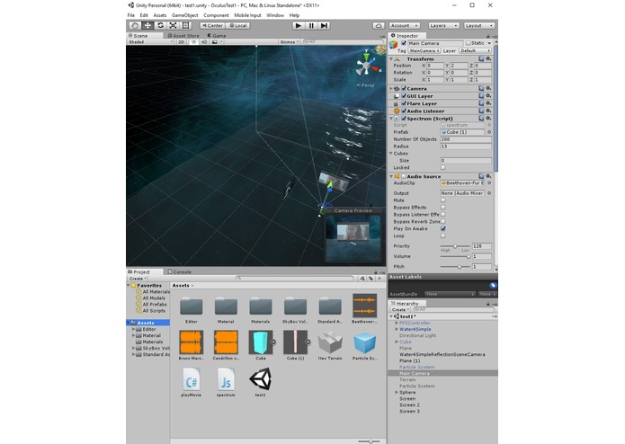Select the playMovie C# script

click(192, 379)
